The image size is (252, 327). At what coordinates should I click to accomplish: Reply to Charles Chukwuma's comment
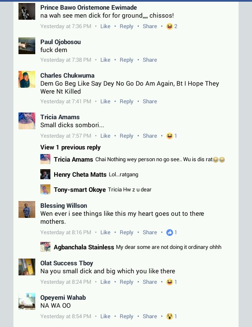tap(126, 102)
